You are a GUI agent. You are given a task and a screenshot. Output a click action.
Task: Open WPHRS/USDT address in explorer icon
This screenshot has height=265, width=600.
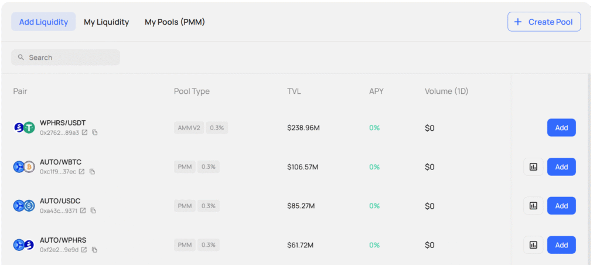coord(84,132)
